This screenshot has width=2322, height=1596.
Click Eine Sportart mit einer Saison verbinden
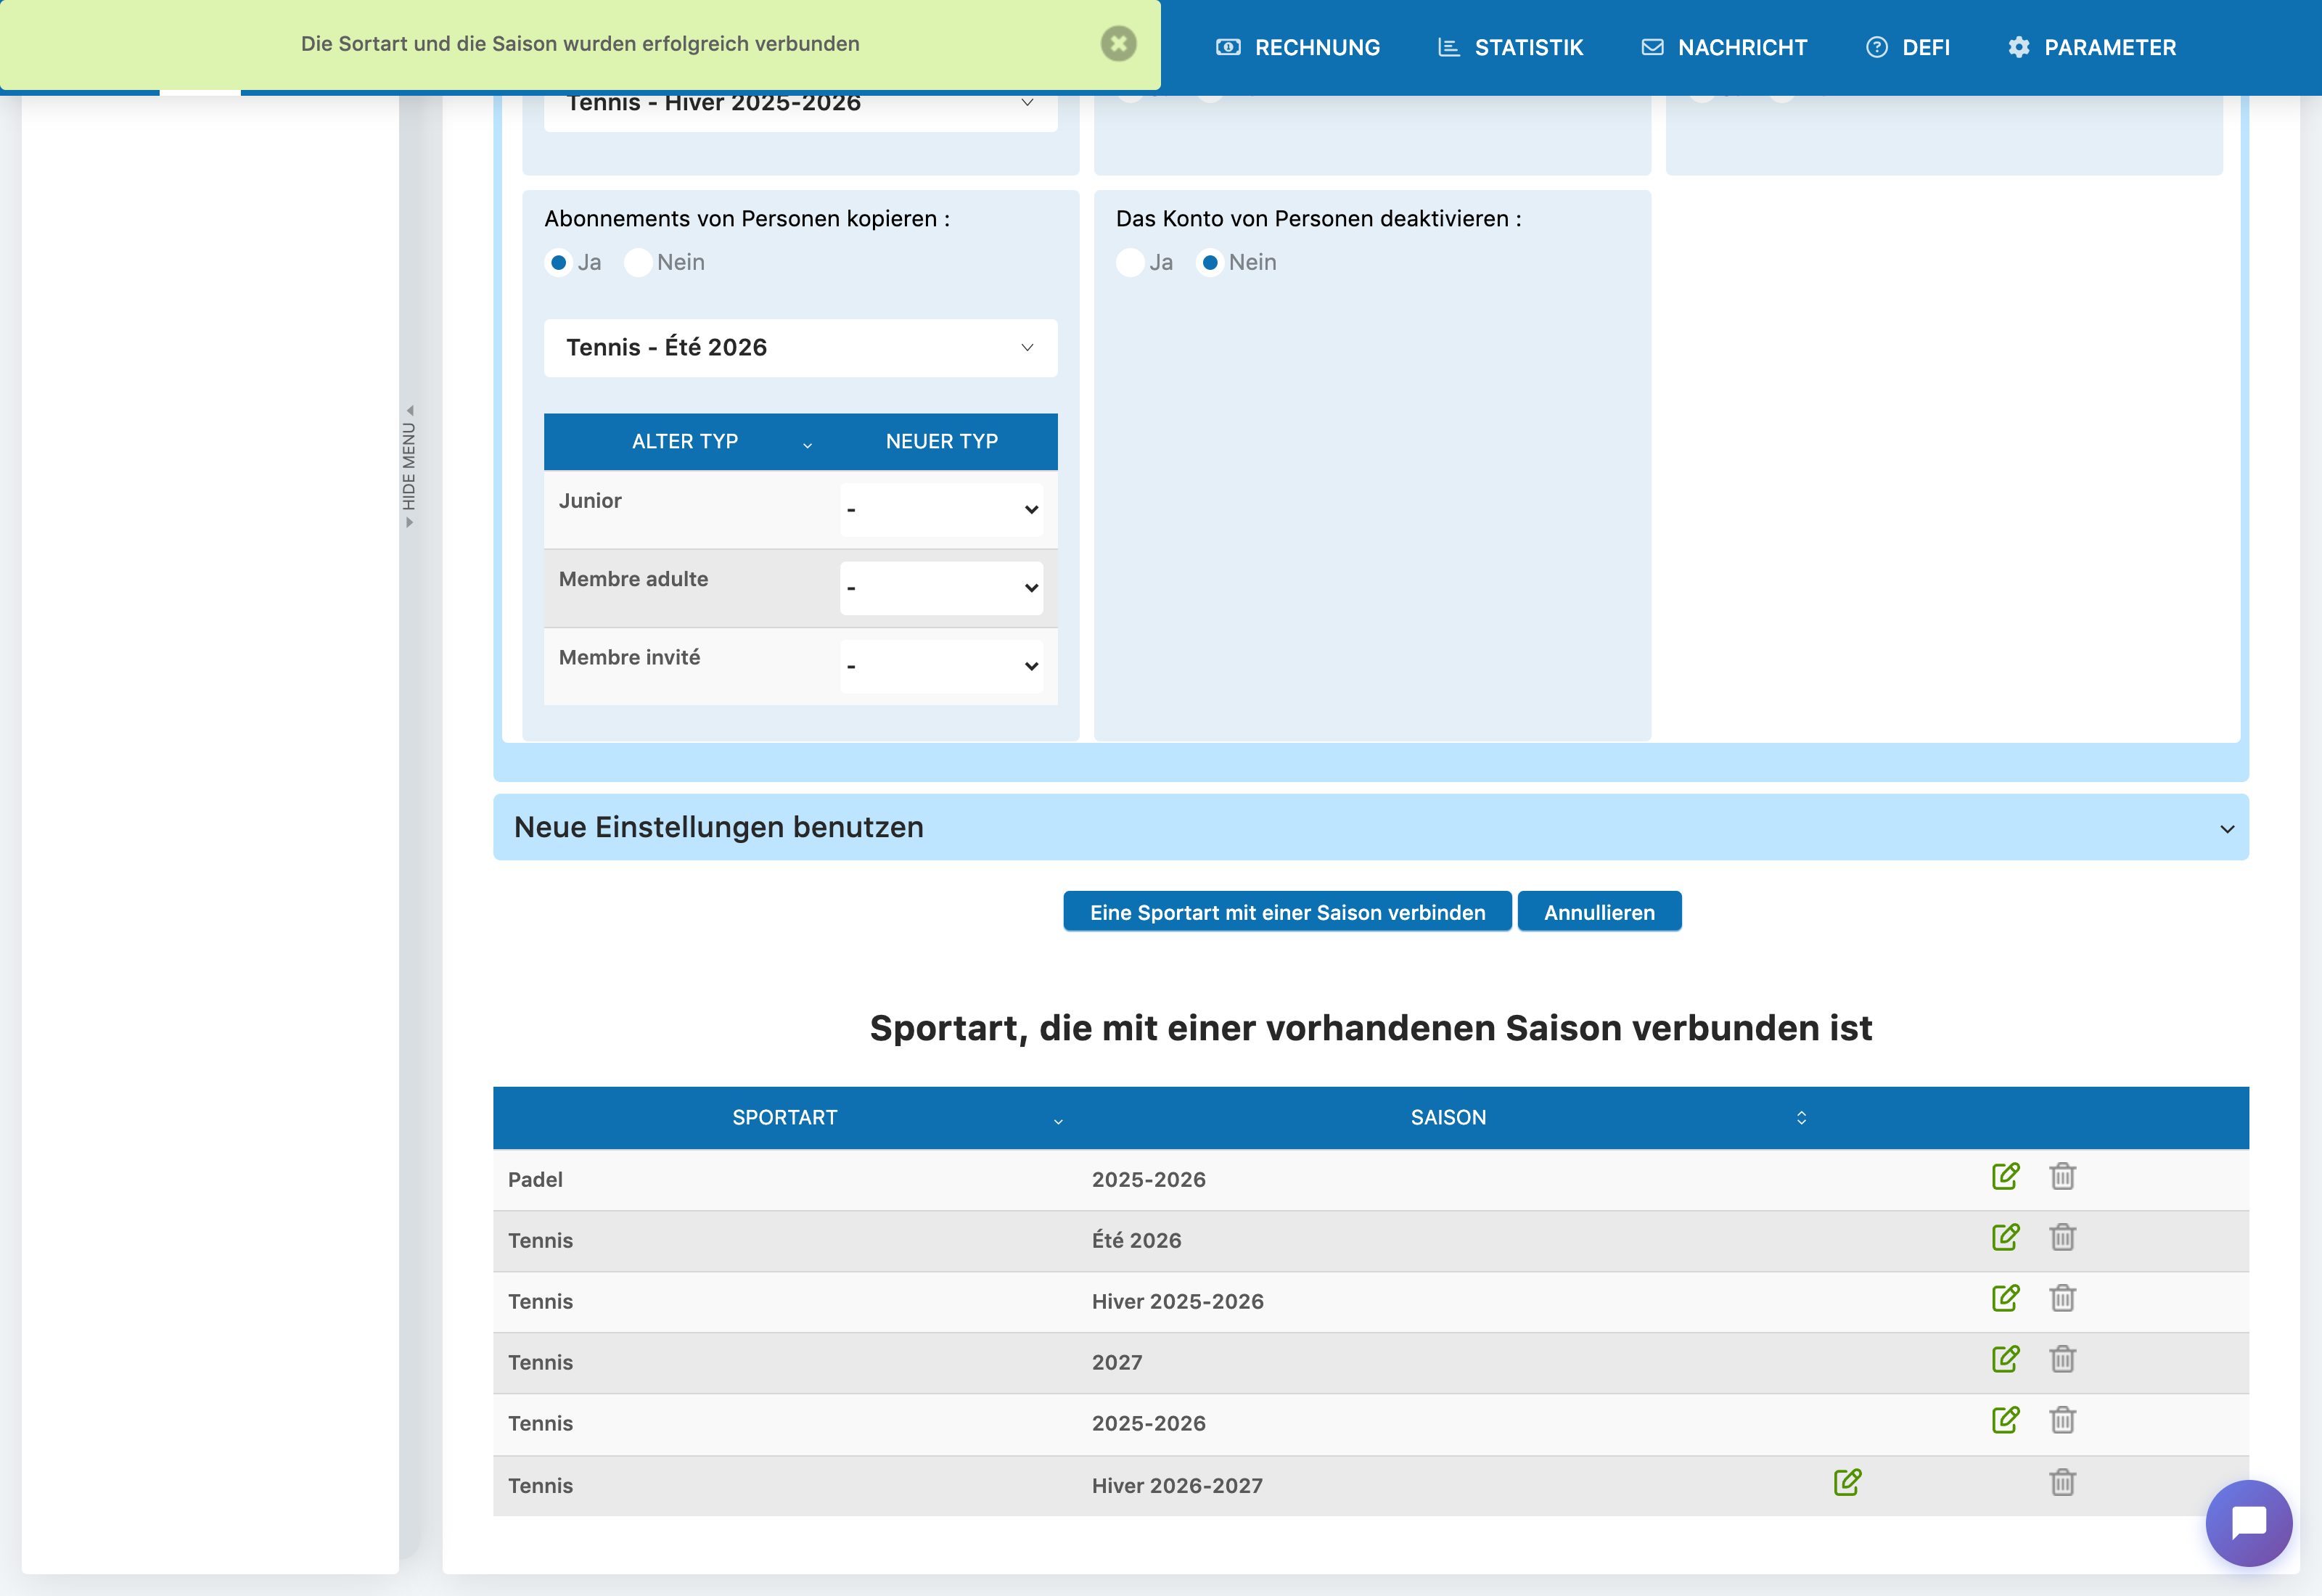[x=1287, y=912]
